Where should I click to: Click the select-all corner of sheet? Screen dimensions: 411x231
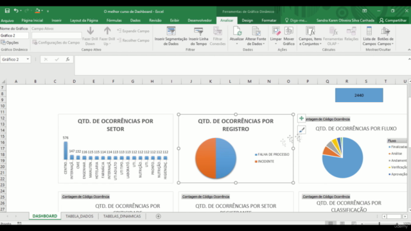click(3, 81)
